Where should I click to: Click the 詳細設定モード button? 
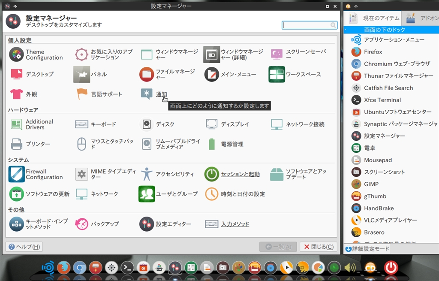coord(367,249)
